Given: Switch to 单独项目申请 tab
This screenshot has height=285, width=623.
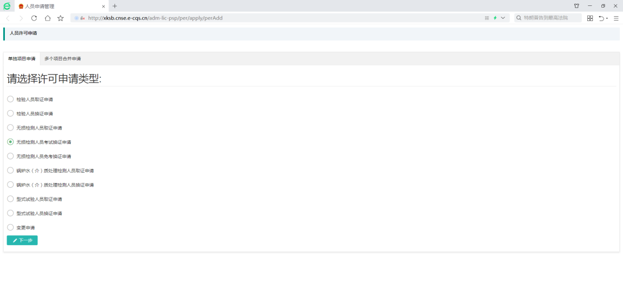Looking at the screenshot, I should tap(22, 59).
